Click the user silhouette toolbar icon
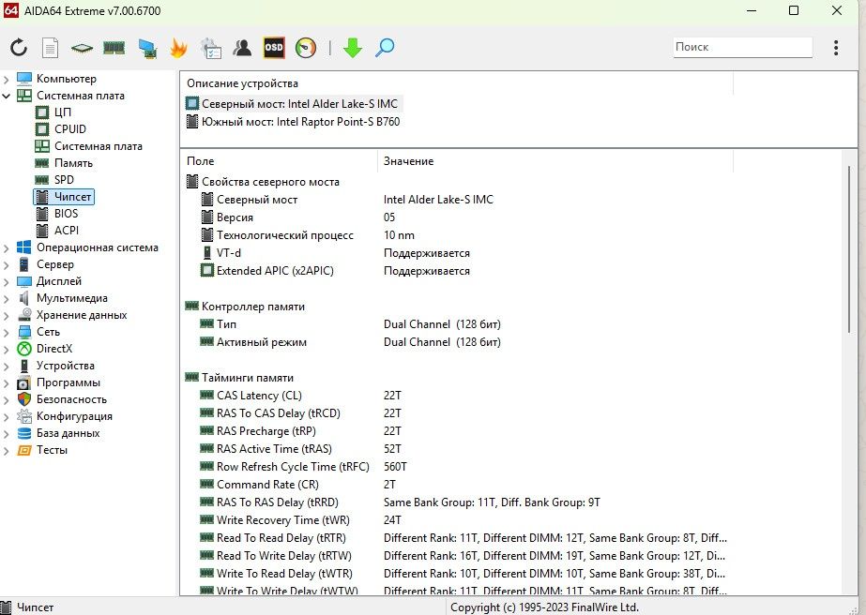The width and height of the screenshot is (866, 615). click(x=242, y=48)
